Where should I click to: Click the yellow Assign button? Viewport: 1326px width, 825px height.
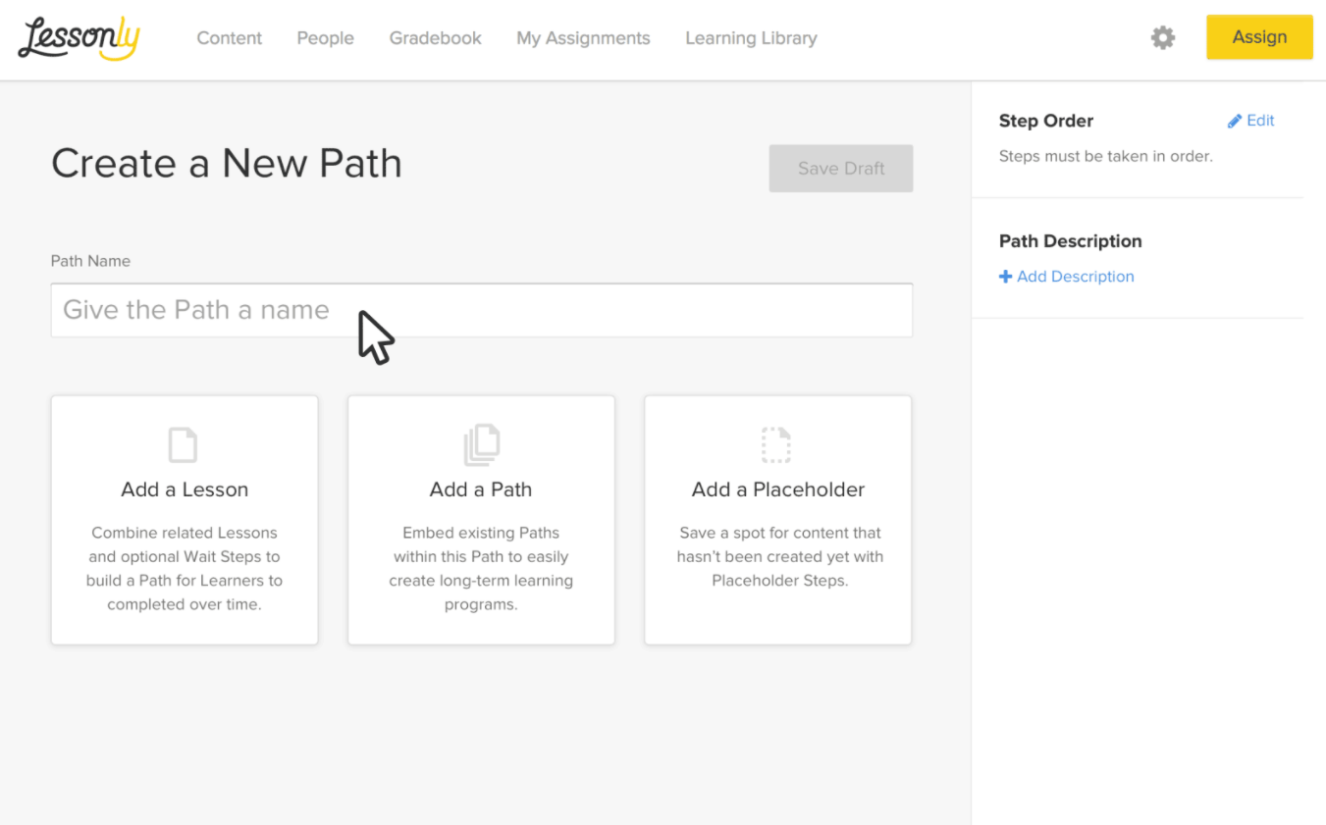pos(1259,37)
